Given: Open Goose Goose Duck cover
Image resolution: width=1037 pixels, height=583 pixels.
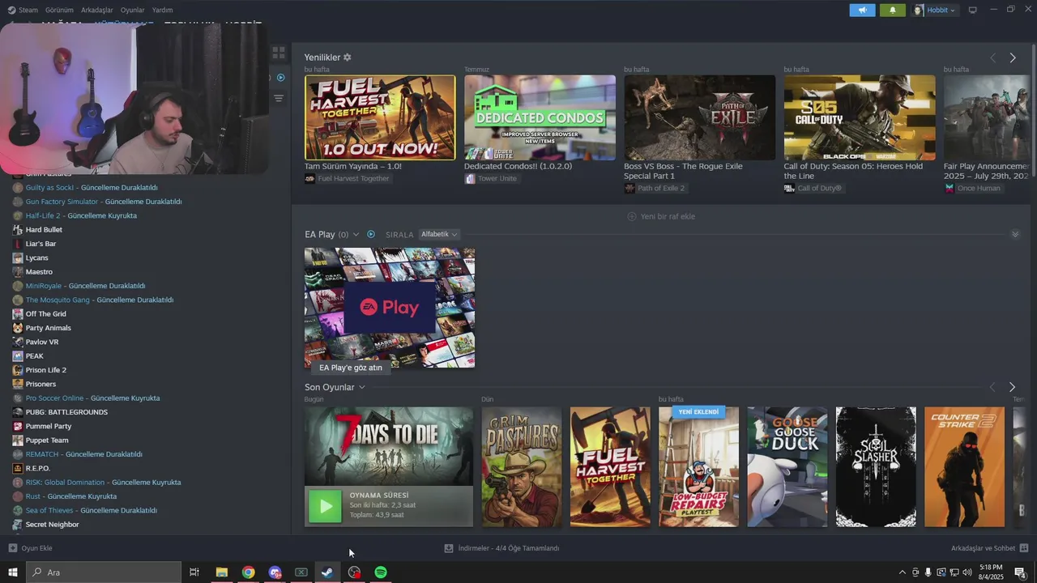Looking at the screenshot, I should pyautogui.click(x=787, y=467).
